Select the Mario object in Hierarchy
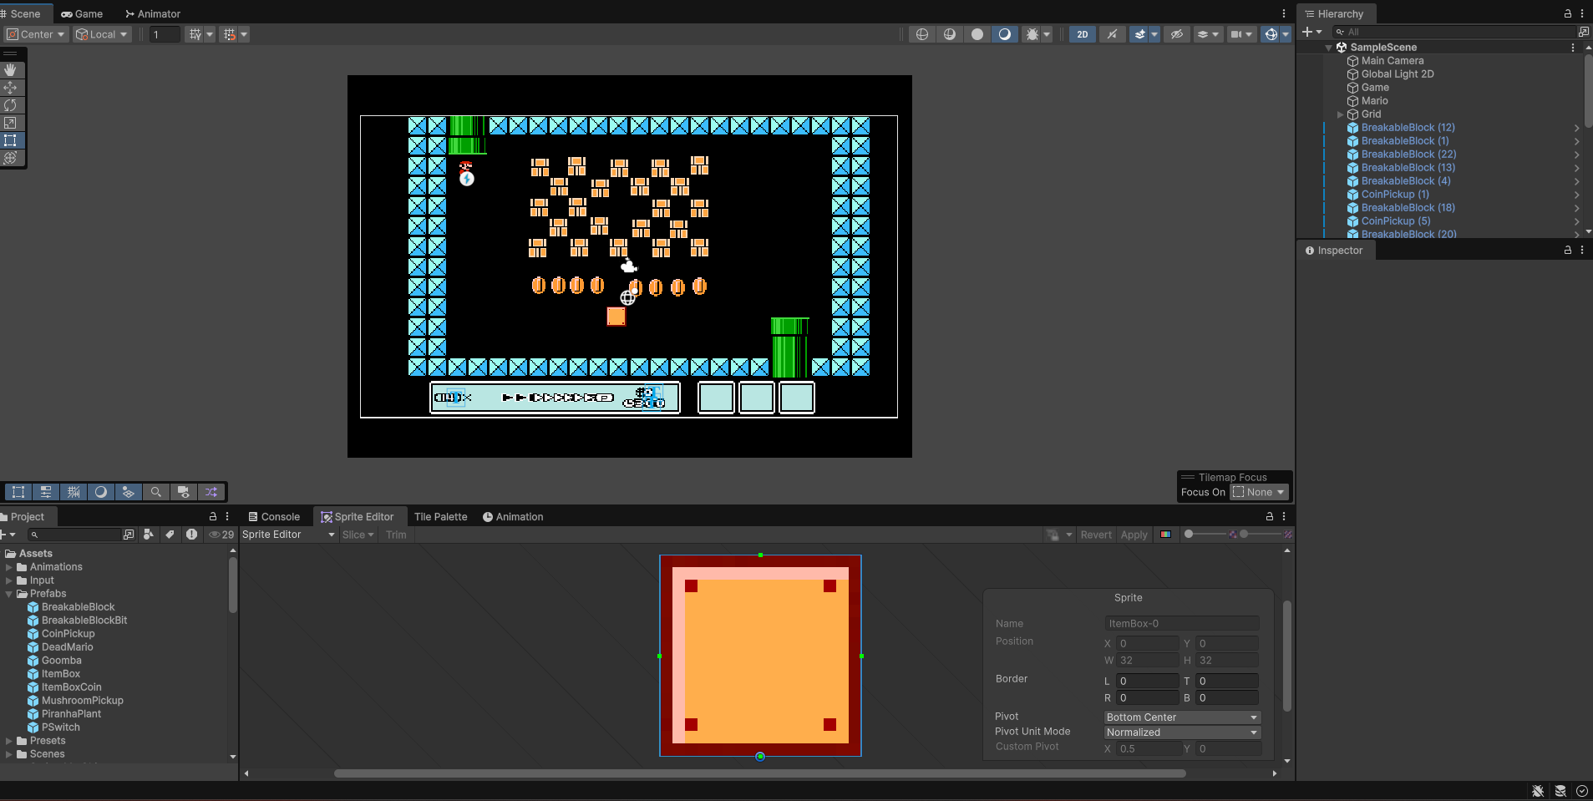Screen dimensions: 1593x801 pyautogui.click(x=1374, y=101)
